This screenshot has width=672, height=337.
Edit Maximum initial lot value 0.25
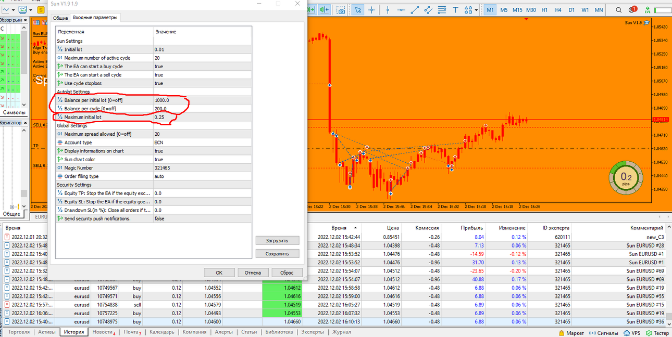(202, 117)
